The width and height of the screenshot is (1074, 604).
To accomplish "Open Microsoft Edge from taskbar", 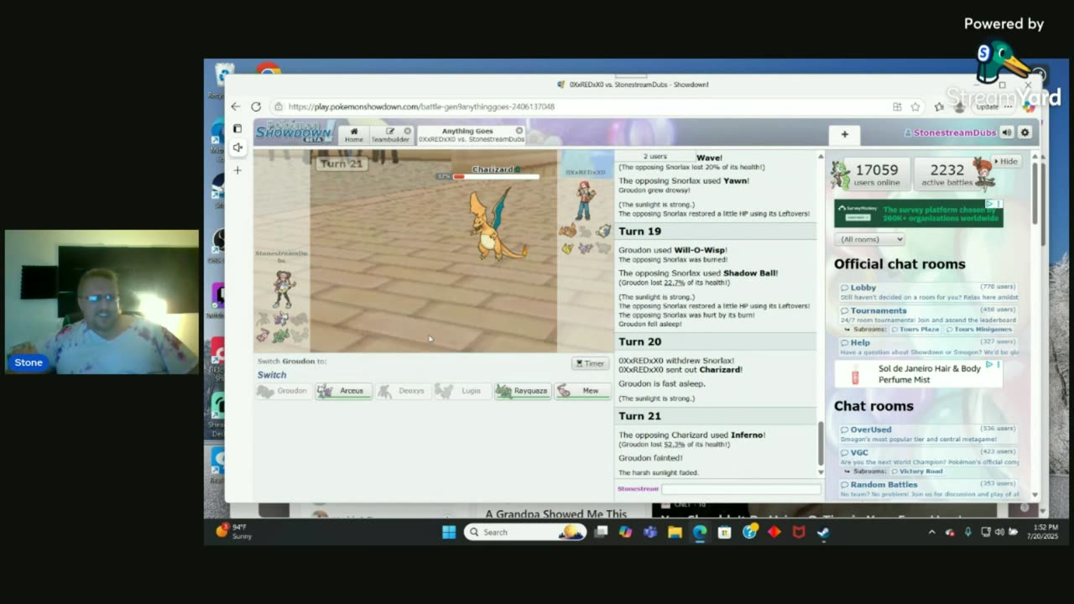I will [x=700, y=532].
